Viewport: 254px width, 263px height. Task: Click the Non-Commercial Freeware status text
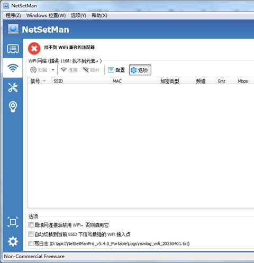[34, 256]
